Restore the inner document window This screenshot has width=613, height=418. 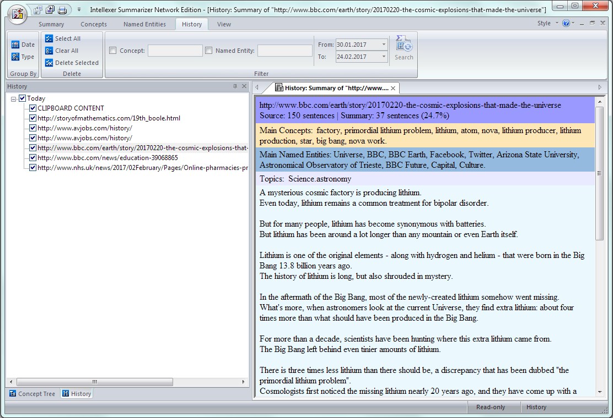592,24
